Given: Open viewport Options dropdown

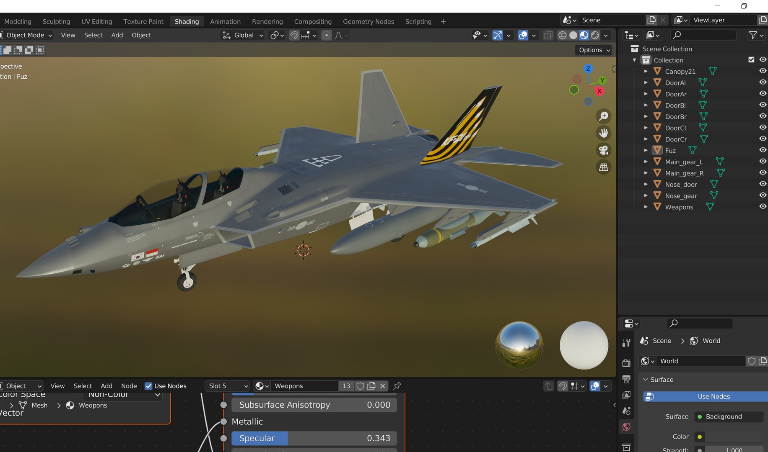Looking at the screenshot, I should [x=594, y=50].
